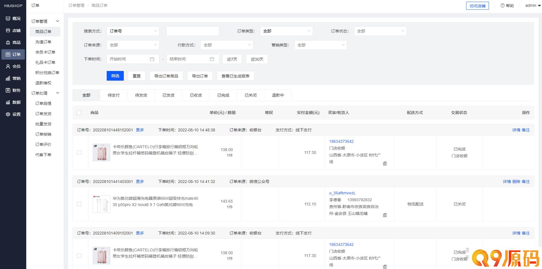Switch to the 已关闭 tab
This screenshot has width=542, height=269.
pyautogui.click(x=250, y=95)
